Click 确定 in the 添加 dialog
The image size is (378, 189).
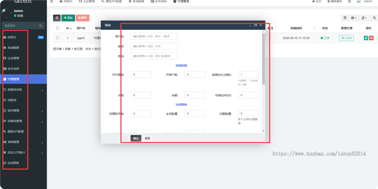[x=136, y=138]
